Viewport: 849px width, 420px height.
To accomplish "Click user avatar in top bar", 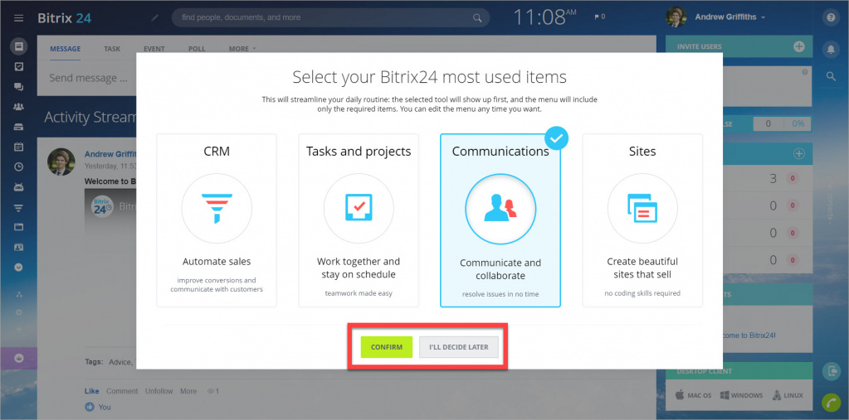I will coord(676,17).
